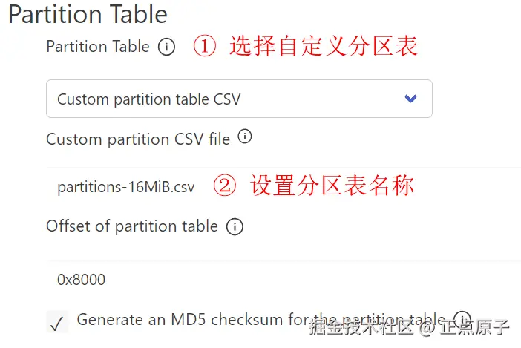The width and height of the screenshot is (521, 348).
Task: Open the Custom partition table CSV dropdown
Action: tap(237, 99)
